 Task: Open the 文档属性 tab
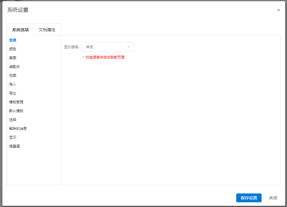coord(47,30)
